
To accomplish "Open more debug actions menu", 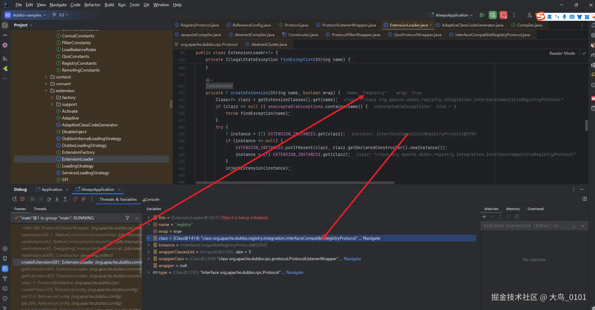I will (x=92, y=199).
